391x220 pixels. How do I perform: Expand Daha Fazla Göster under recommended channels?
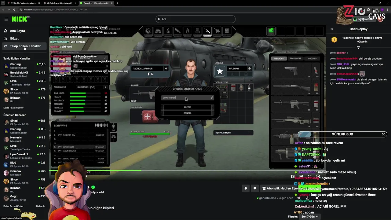coord(13,206)
